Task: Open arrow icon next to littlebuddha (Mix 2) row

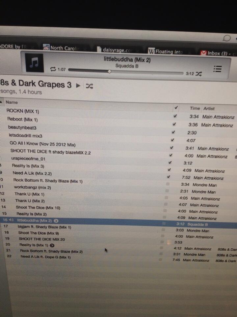Action: tap(56, 221)
